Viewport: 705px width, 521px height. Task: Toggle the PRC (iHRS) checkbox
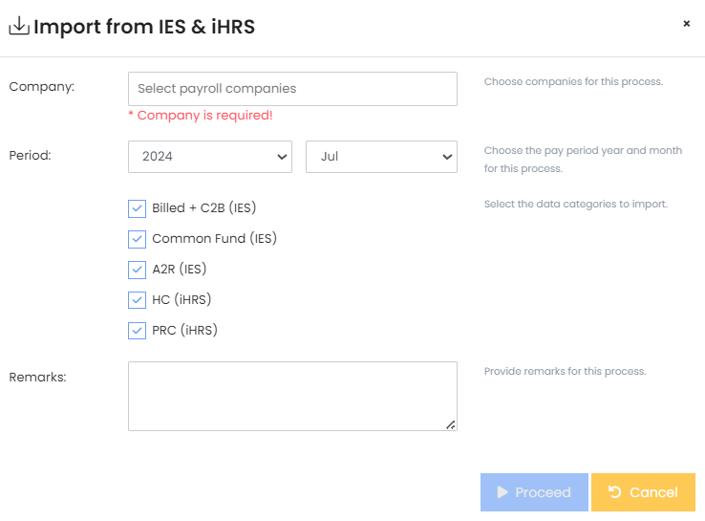pyautogui.click(x=137, y=331)
